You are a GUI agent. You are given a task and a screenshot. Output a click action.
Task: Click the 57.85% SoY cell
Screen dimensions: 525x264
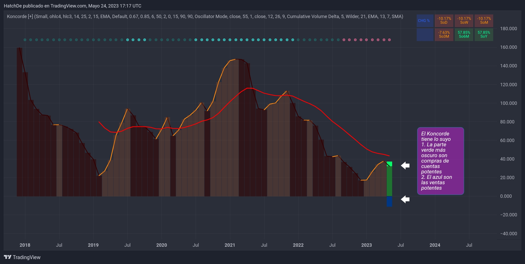click(484, 35)
